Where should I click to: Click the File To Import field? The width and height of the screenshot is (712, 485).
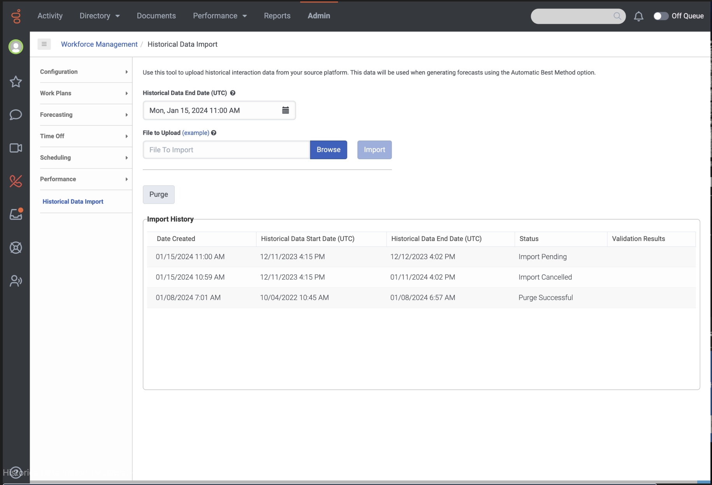(226, 150)
